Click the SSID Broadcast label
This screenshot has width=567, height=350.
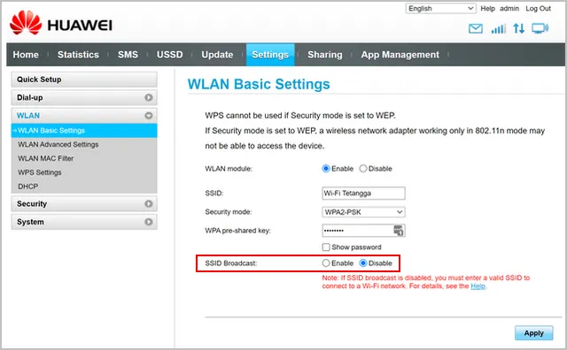tap(230, 263)
